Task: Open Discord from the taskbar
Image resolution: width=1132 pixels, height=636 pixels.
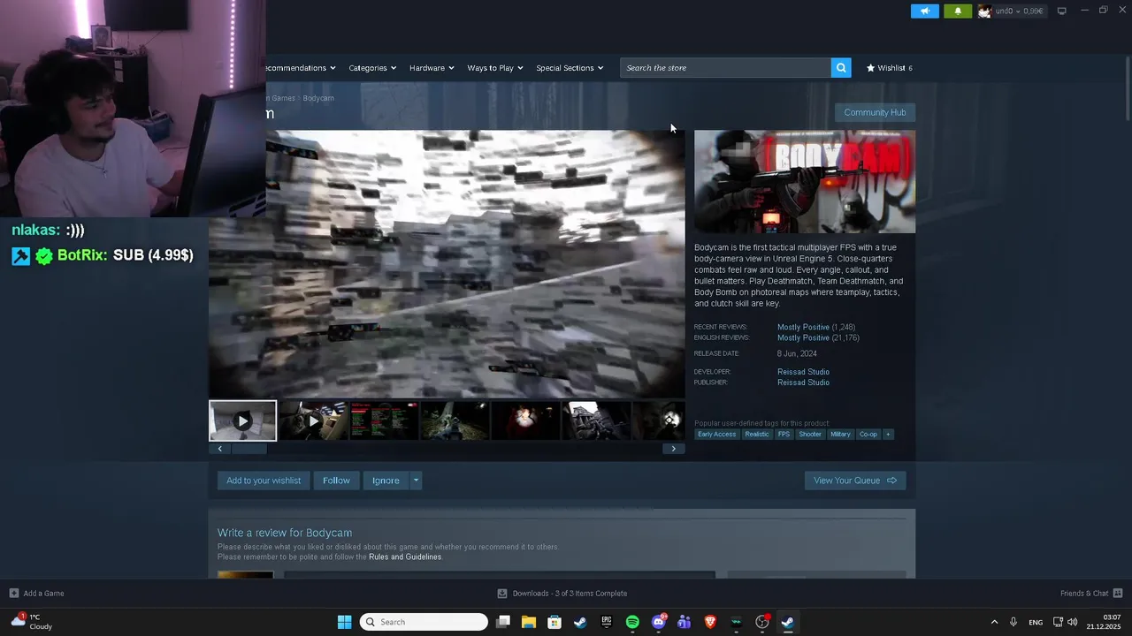Action: point(658,622)
